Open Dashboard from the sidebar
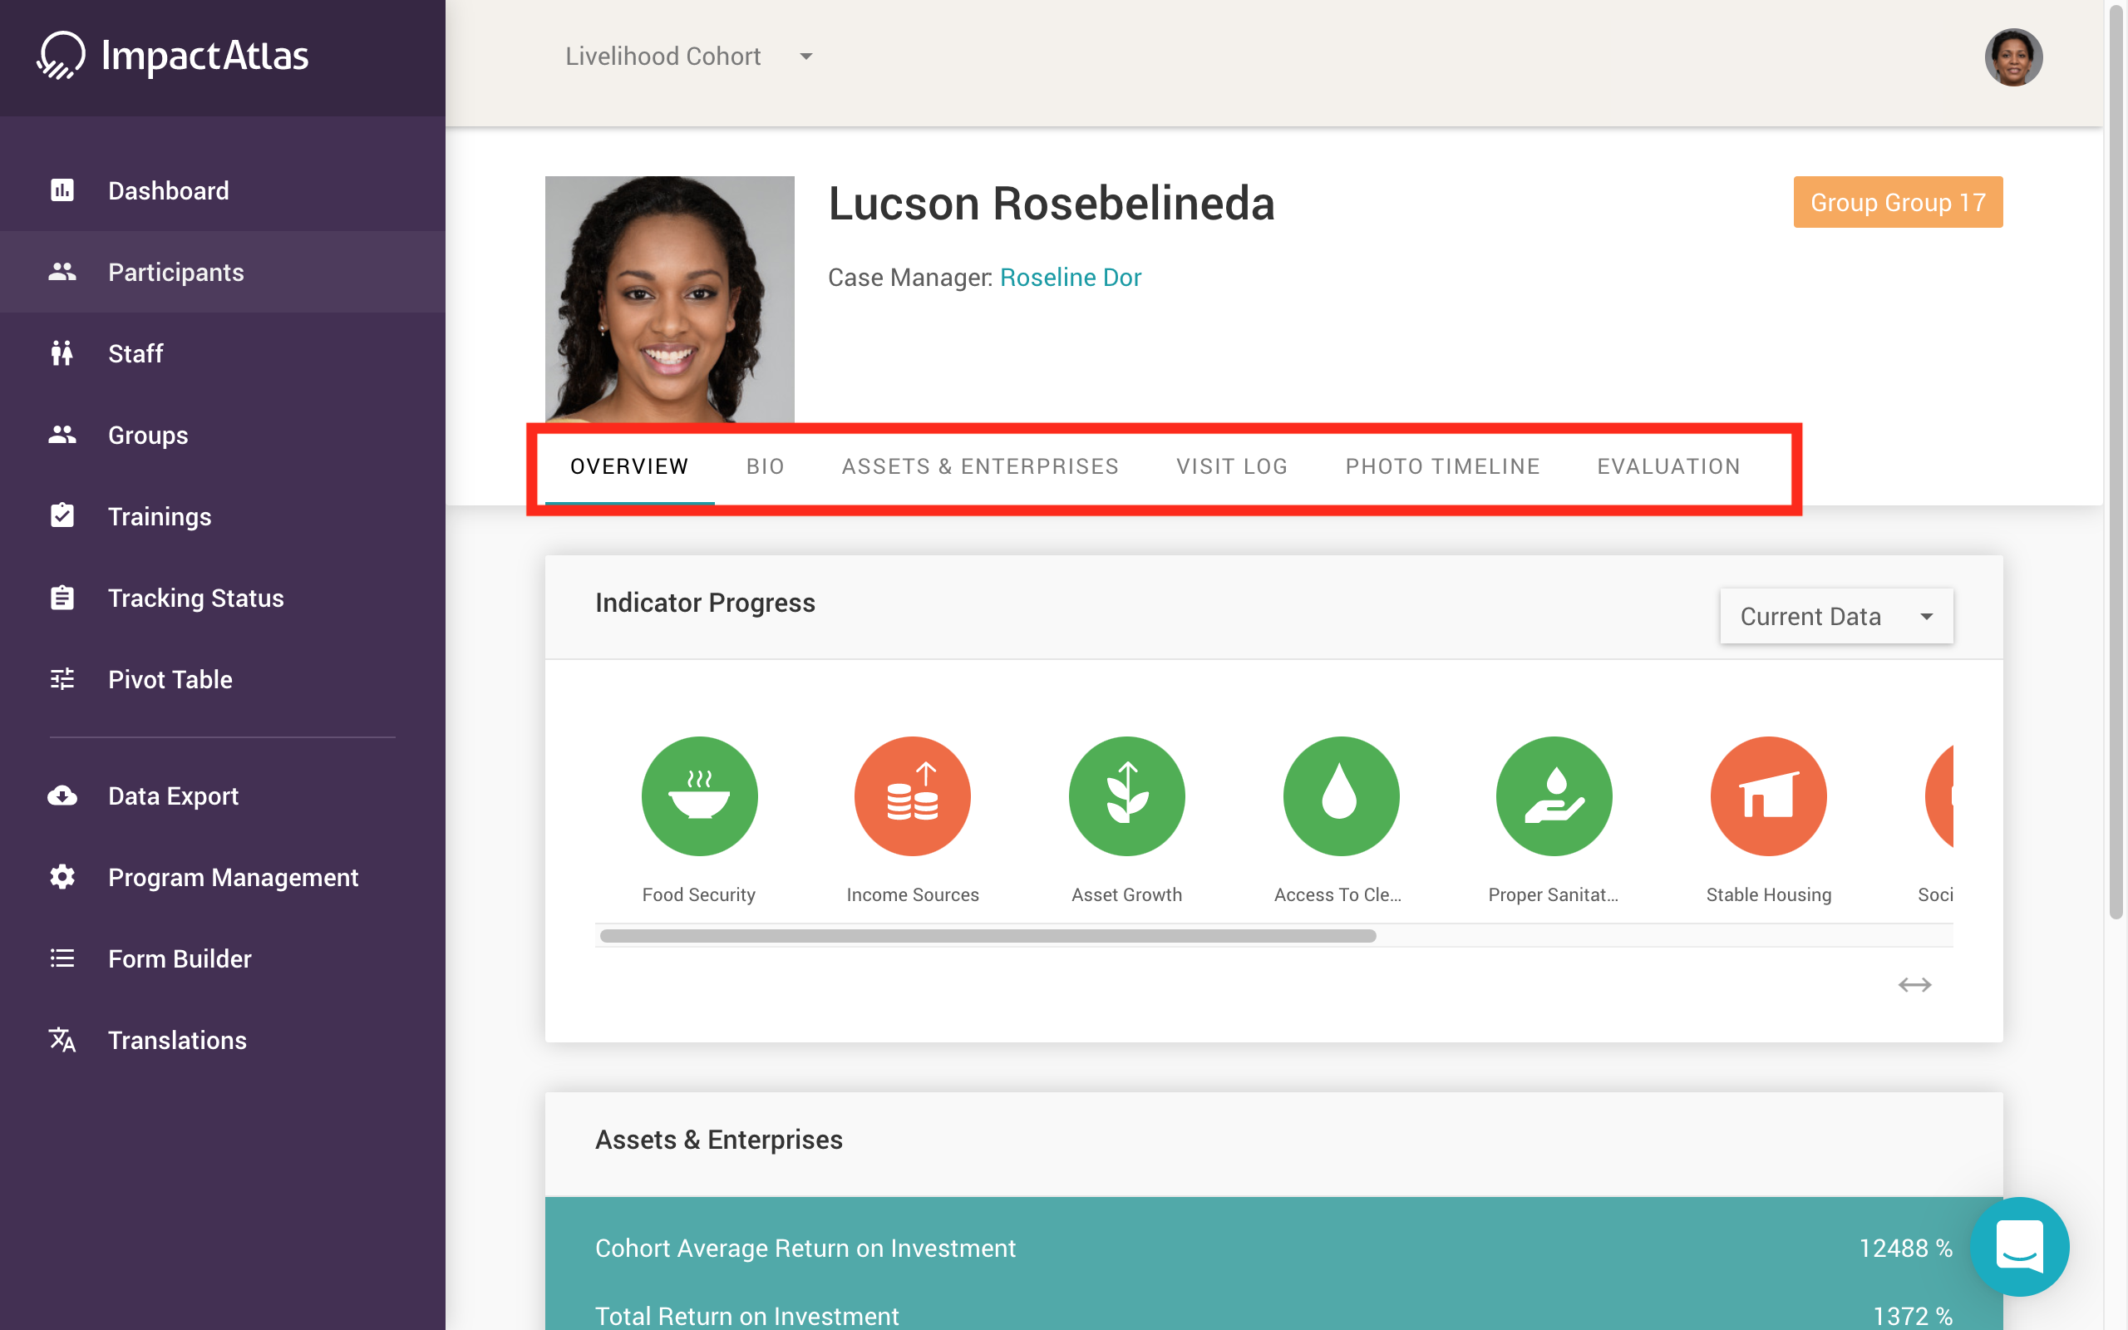The height and width of the screenshot is (1330, 2128). tap(168, 190)
